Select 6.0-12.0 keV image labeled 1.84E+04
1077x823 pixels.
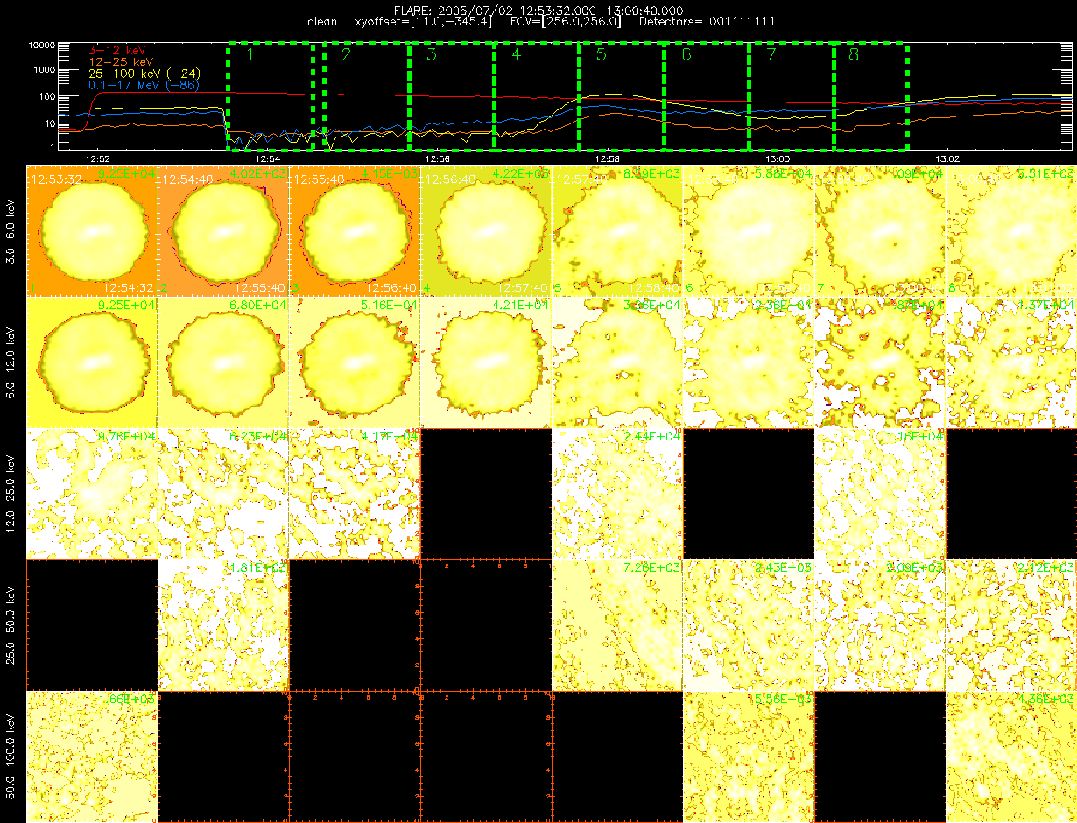[x=880, y=362]
